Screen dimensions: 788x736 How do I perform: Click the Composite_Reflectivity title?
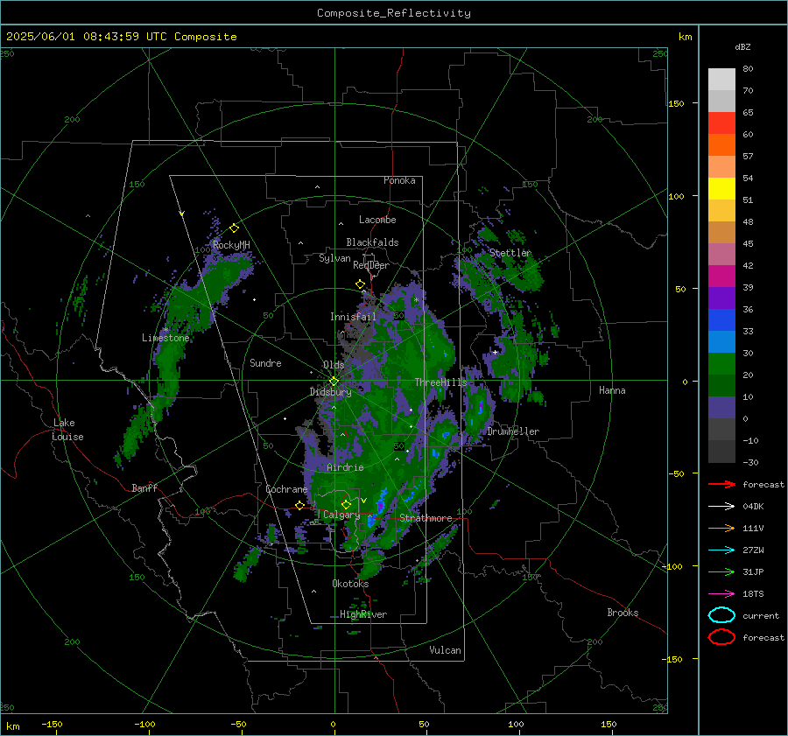pos(394,13)
